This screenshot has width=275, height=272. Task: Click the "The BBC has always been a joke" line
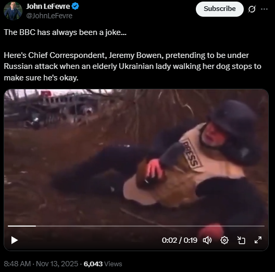(x=65, y=32)
